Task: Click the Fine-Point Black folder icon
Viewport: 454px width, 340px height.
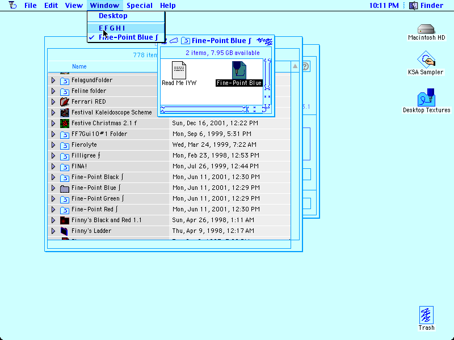Action: (x=65, y=177)
